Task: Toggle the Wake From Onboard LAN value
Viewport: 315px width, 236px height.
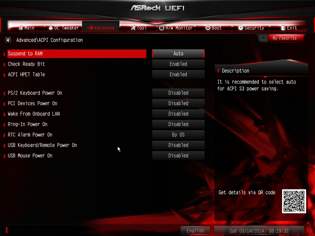Action: tap(178, 114)
